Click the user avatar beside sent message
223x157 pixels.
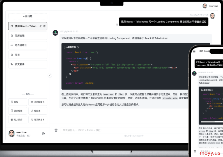[x=212, y=16]
